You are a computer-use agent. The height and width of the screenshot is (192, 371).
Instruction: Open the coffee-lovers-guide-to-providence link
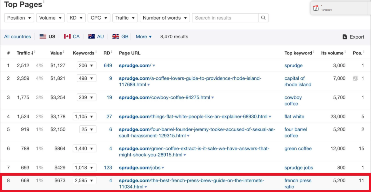coord(190,81)
